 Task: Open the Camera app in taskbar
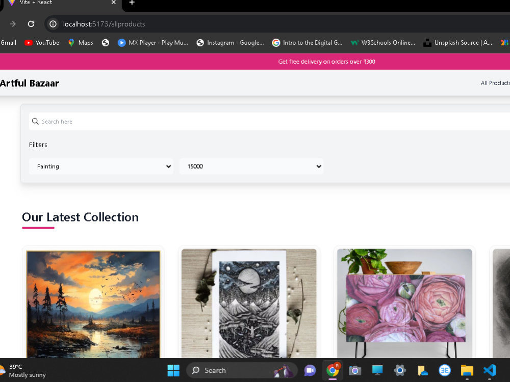tap(355, 370)
